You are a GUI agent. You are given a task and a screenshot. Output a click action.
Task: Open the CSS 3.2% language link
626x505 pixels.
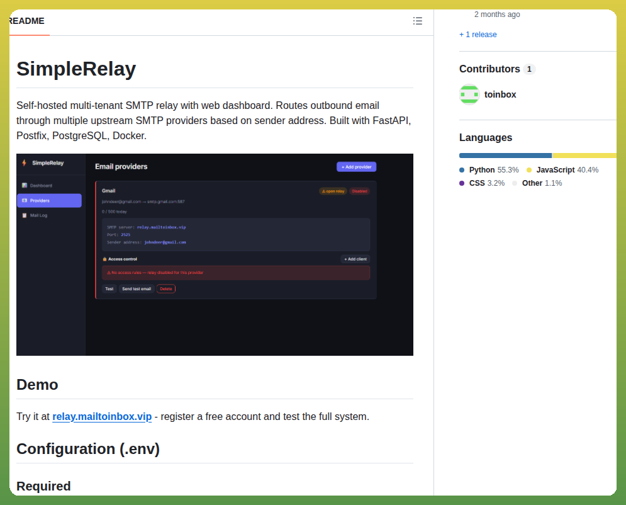click(x=482, y=183)
